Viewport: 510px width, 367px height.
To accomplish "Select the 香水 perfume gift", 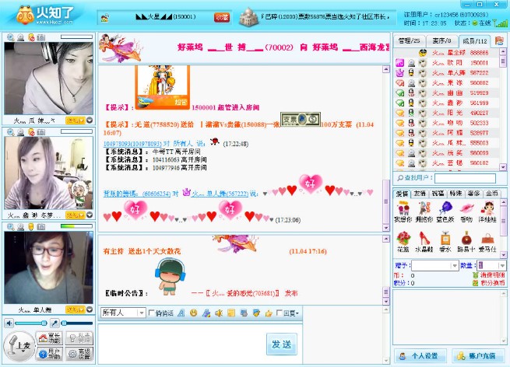I will [x=445, y=242].
